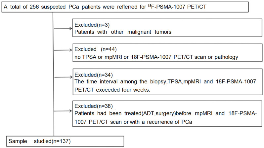Click the arrow pointing to Excluded (n=3)
This screenshot has width=264, height=148.
[63, 28]
